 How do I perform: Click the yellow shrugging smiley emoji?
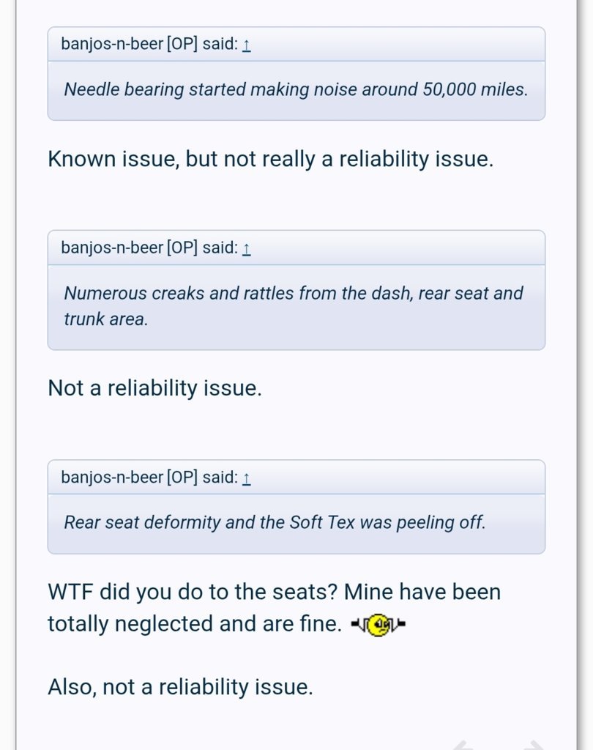coord(378,624)
